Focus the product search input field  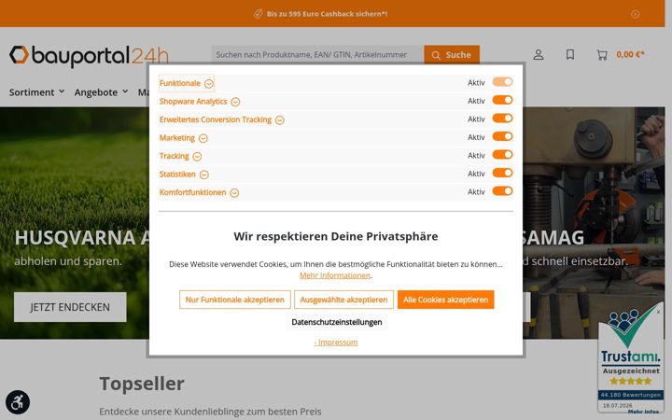(x=317, y=55)
